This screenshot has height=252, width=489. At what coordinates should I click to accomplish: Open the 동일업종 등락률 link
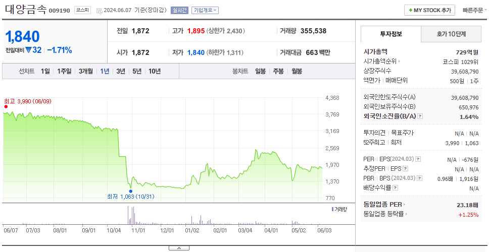385,214
